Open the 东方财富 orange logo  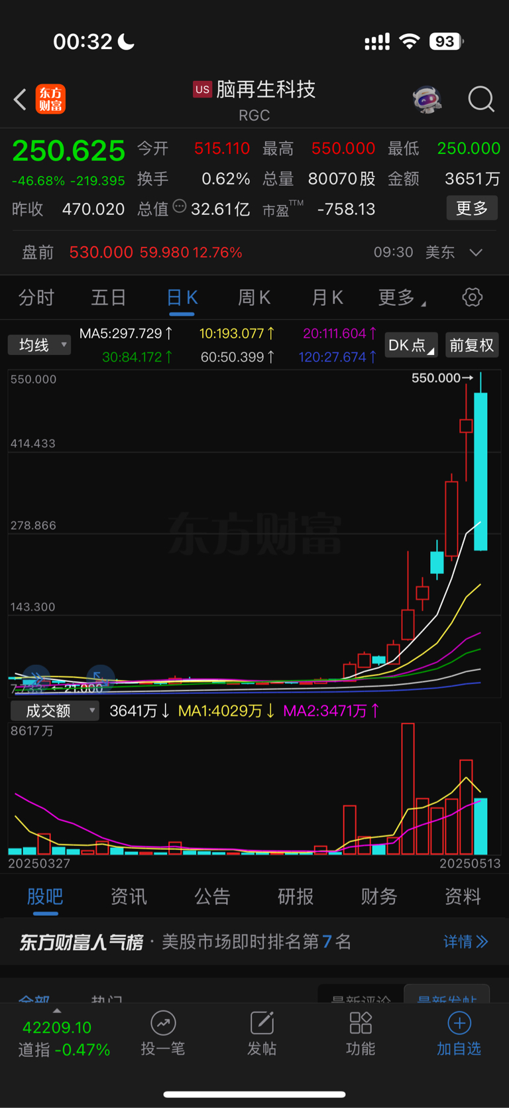pos(50,100)
